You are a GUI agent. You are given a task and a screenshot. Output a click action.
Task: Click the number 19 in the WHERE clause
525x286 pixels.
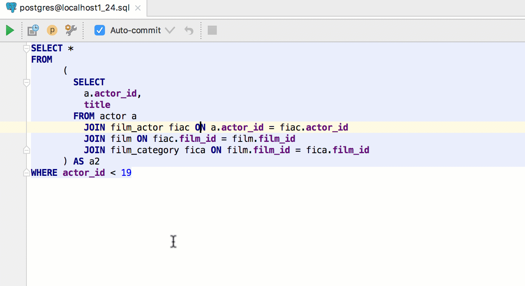click(x=126, y=173)
